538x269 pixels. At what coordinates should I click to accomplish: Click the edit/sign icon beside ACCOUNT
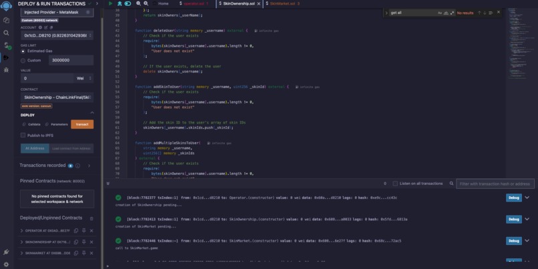click(45, 27)
